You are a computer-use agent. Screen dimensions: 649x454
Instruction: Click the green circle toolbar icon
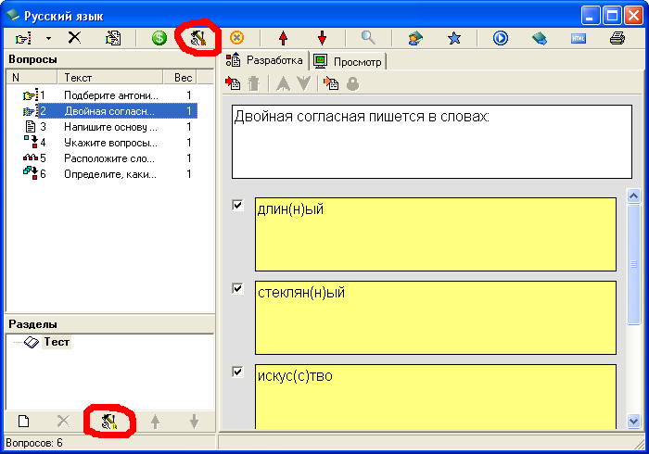pos(159,38)
